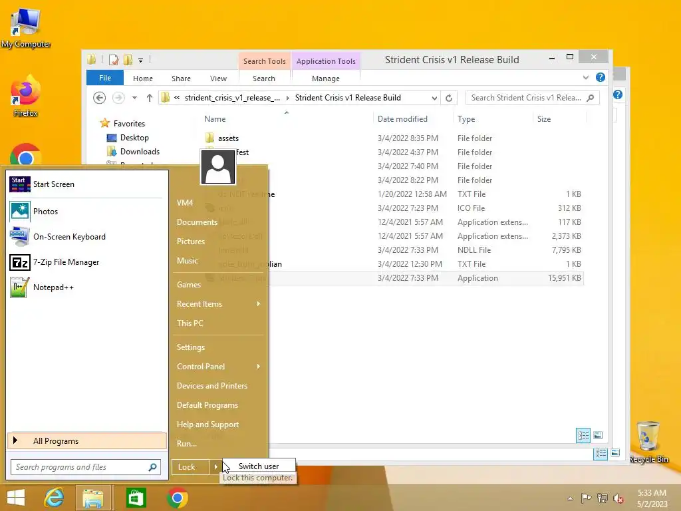The image size is (681, 511).
Task: Expand the Lock options arrow
Action: pos(215,467)
